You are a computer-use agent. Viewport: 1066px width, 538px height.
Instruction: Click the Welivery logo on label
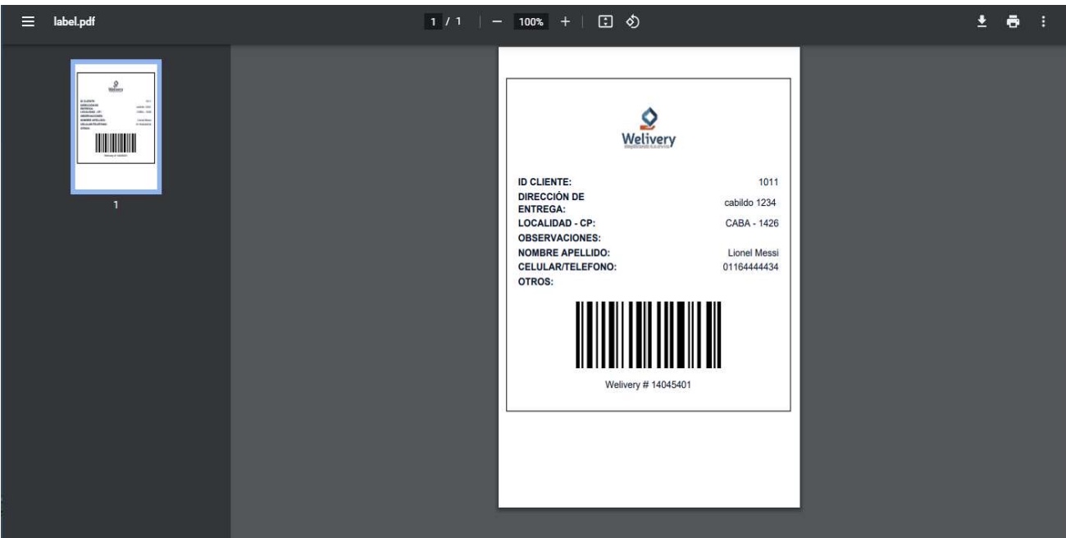(x=648, y=129)
